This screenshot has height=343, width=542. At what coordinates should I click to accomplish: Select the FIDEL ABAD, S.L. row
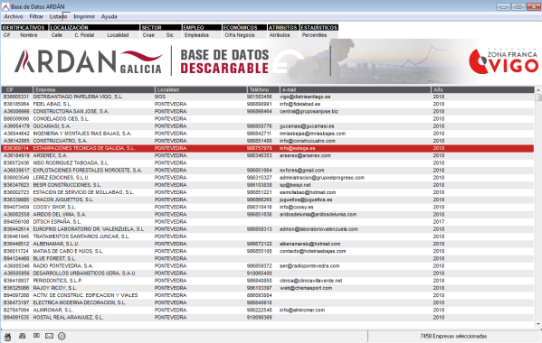[268, 104]
